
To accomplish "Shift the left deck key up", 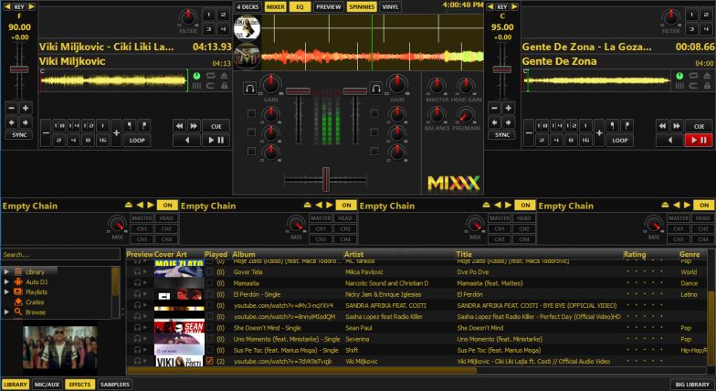I will tap(31, 7).
